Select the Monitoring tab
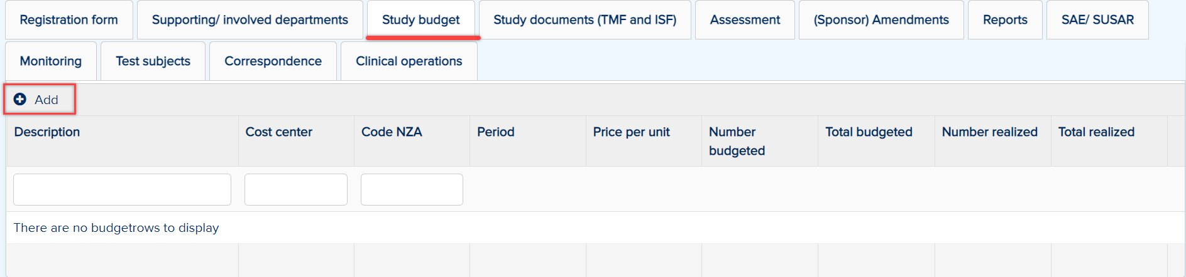Image resolution: width=1186 pixels, height=277 pixels. 51,61
